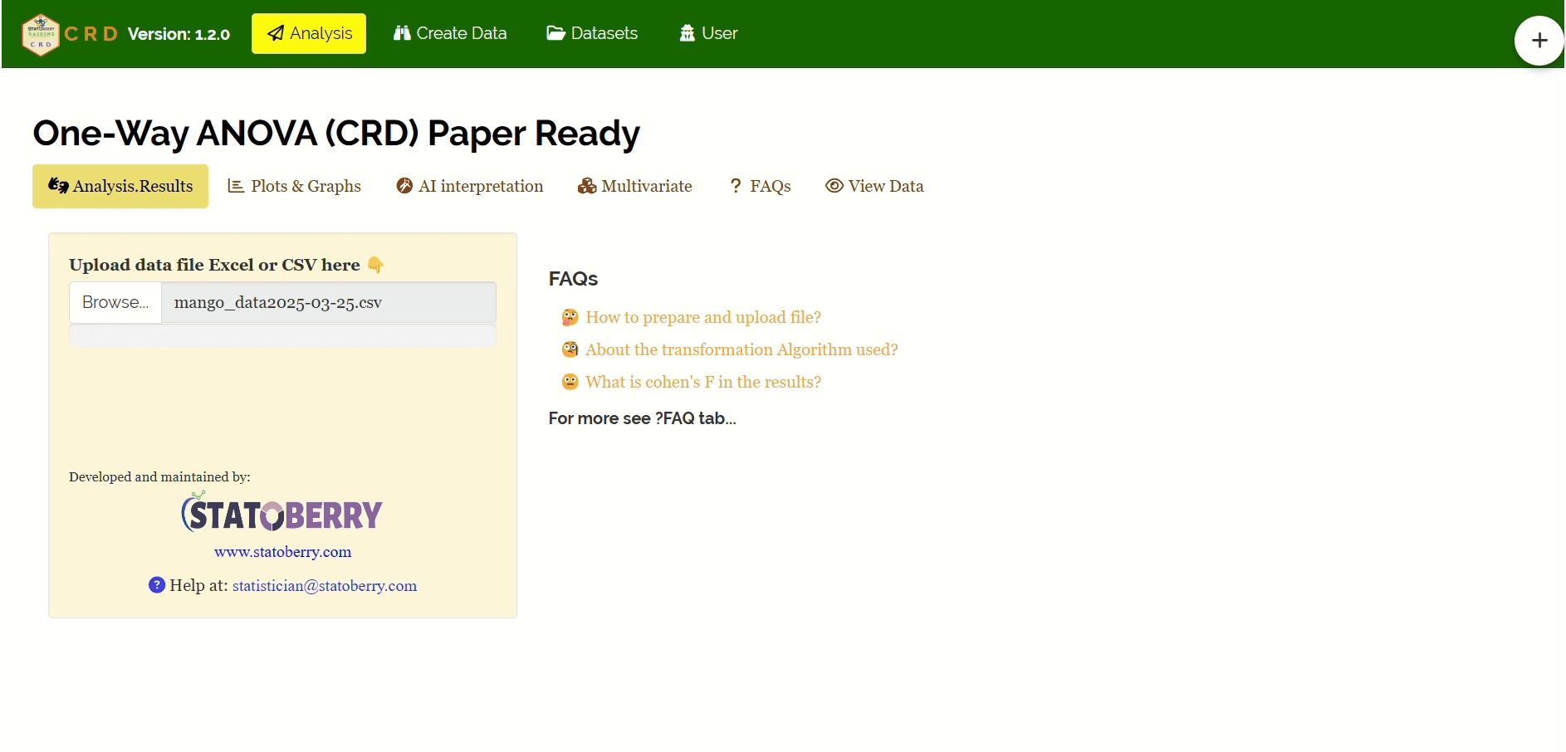
Task: Click the emoji beside transformation Algorithm FAQ
Action: (x=570, y=350)
